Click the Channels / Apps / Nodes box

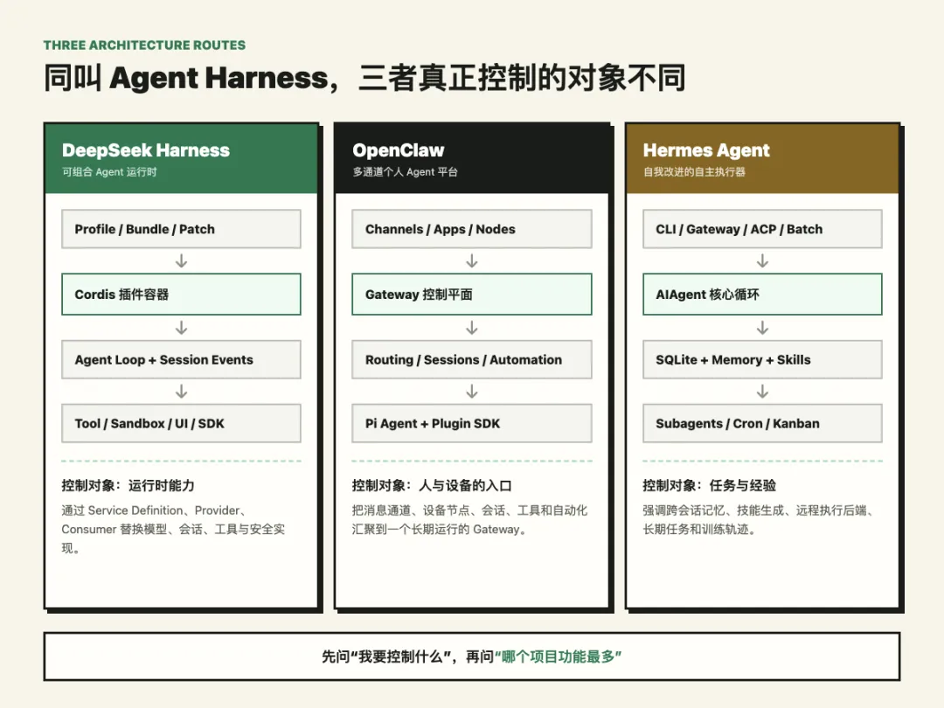pyautogui.click(x=472, y=229)
